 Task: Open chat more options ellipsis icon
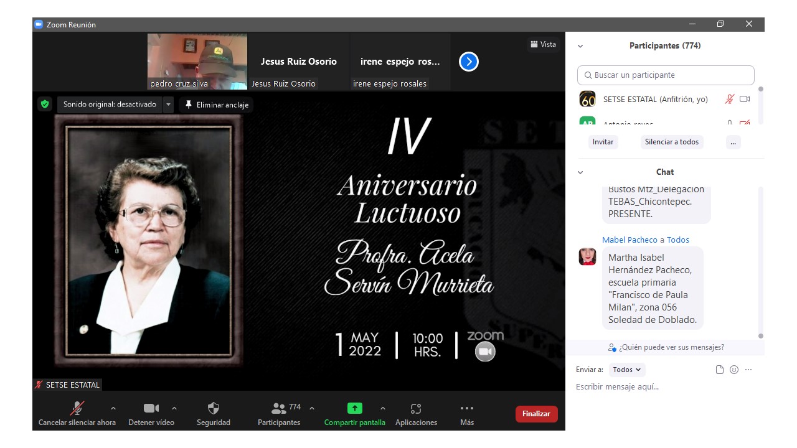click(748, 370)
